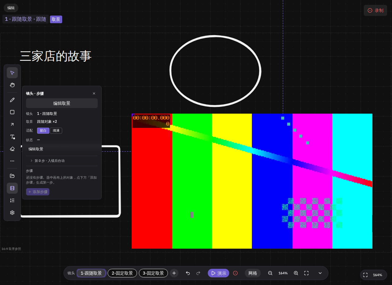Activate the hand pan tool
The image size is (392, 285).
pyautogui.click(x=12, y=85)
